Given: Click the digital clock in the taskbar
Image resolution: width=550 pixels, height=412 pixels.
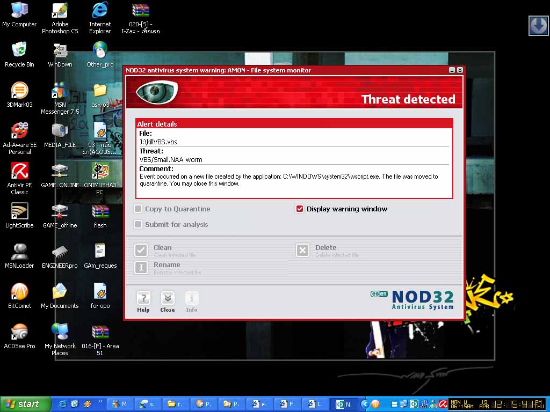Looking at the screenshot, I should tap(498, 404).
